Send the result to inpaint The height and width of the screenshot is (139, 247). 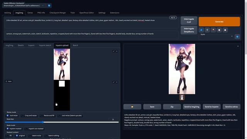(211, 107)
